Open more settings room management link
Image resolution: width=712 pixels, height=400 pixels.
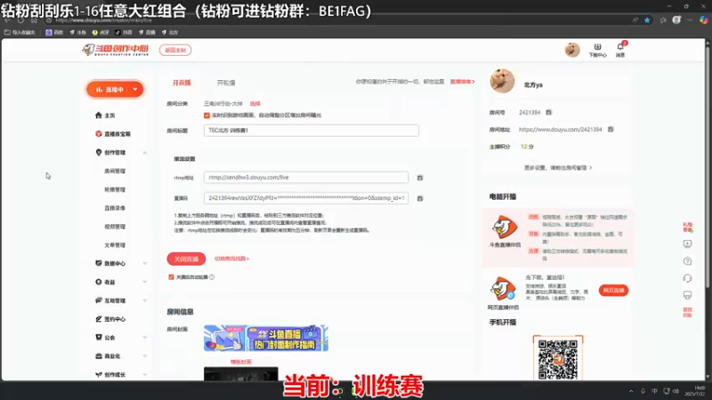tap(558, 168)
